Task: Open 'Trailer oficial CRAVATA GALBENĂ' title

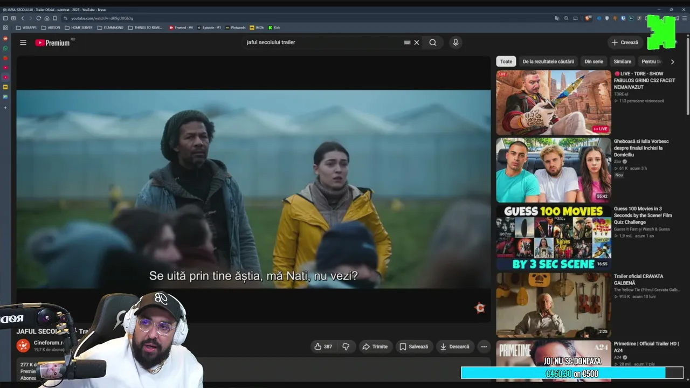Action: click(639, 280)
